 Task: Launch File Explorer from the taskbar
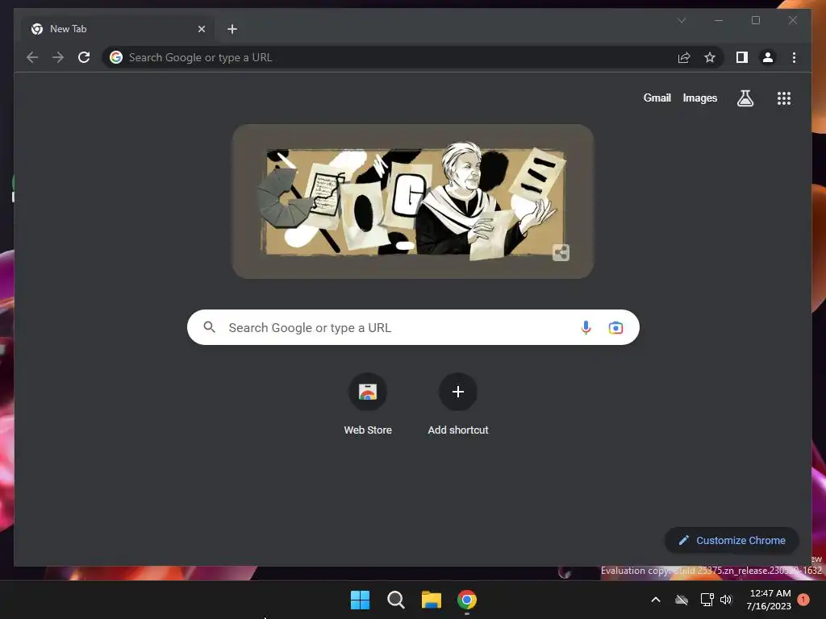tap(432, 600)
